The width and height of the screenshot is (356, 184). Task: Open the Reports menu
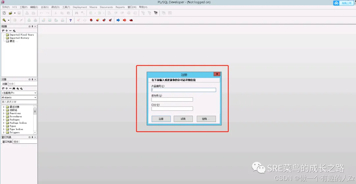(x=120, y=7)
